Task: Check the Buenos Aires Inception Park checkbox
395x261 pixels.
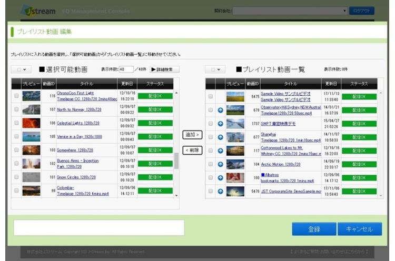Action: pos(16,163)
